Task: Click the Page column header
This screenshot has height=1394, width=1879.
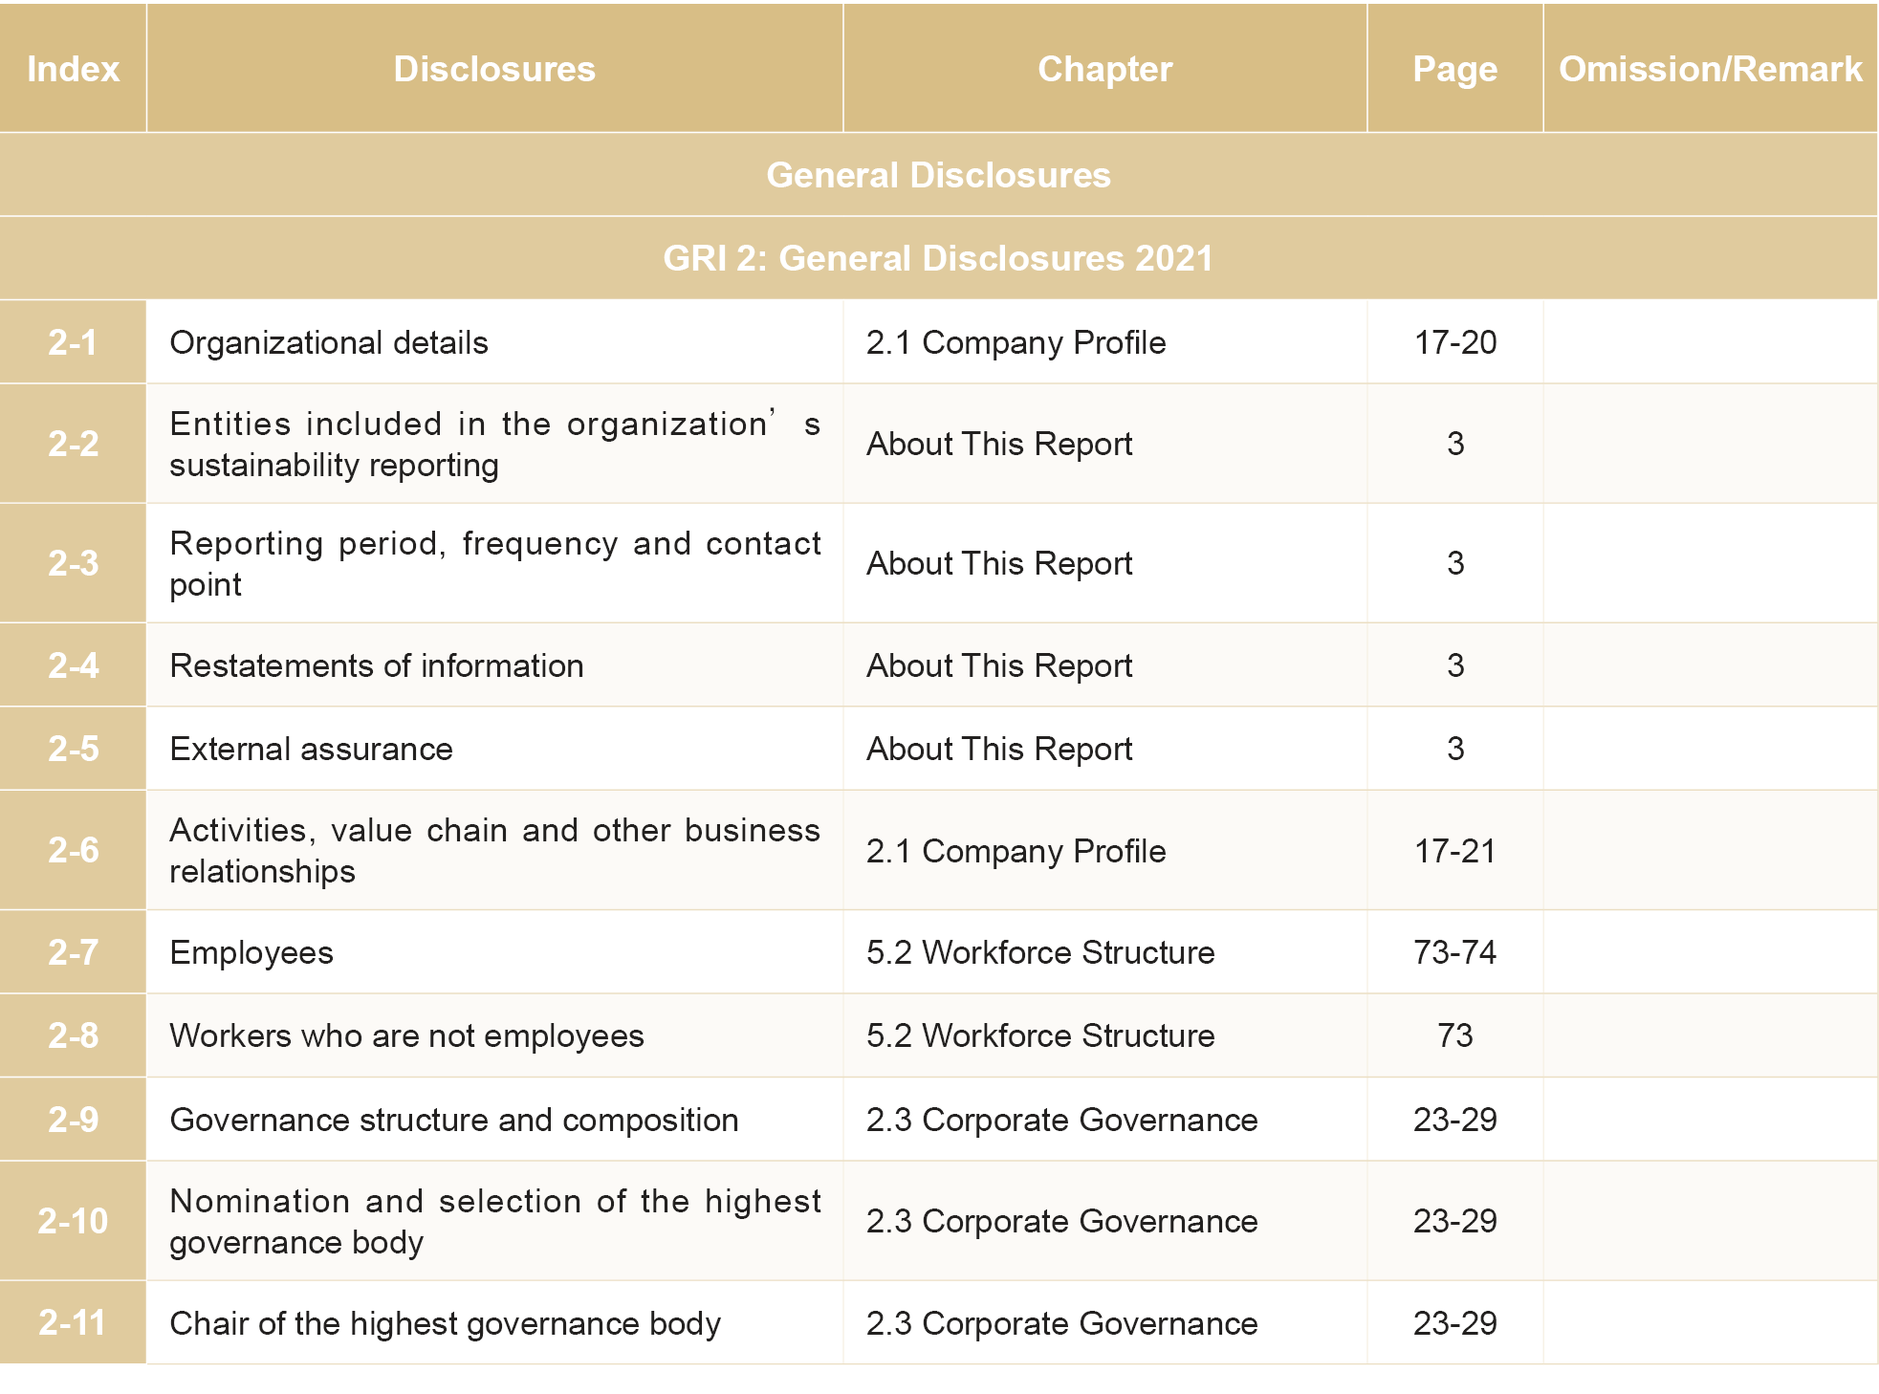Action: (1454, 69)
